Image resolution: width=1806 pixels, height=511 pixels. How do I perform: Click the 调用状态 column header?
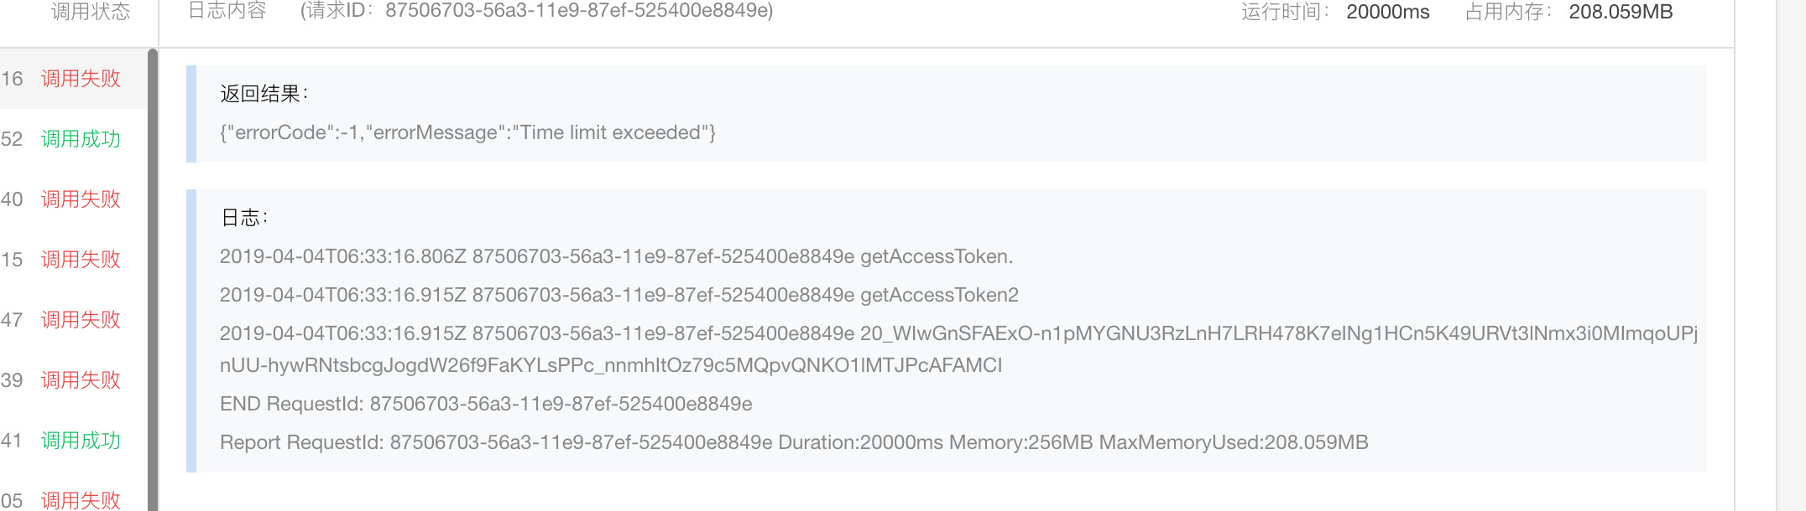pyautogui.click(x=91, y=12)
